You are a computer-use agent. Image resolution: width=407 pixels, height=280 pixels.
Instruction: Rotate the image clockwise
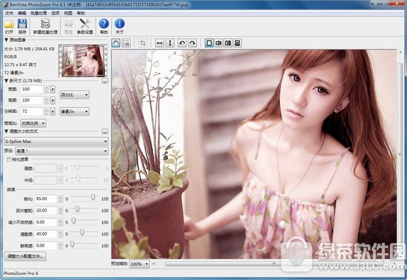coord(192,43)
